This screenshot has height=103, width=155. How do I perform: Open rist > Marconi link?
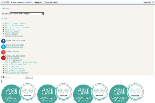coord(11,34)
